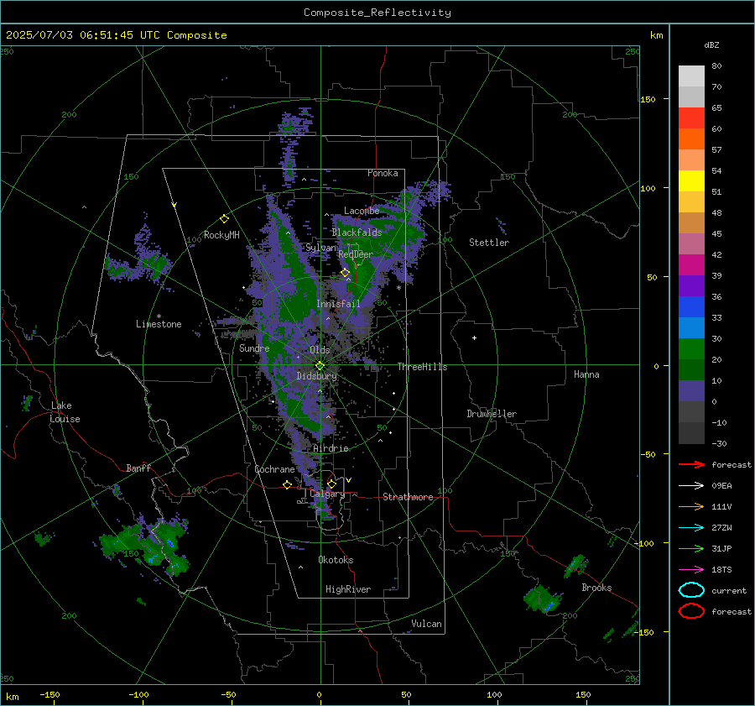Click the Banff label
755x706 pixels.
138,468
